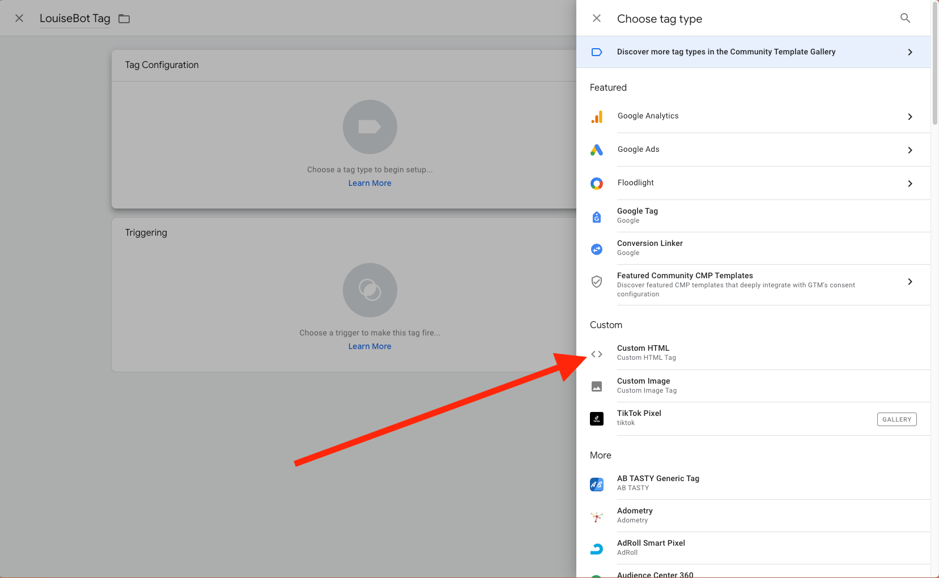Image resolution: width=939 pixels, height=578 pixels.
Task: Click the Triggering placeholder circle icon
Action: (x=370, y=290)
